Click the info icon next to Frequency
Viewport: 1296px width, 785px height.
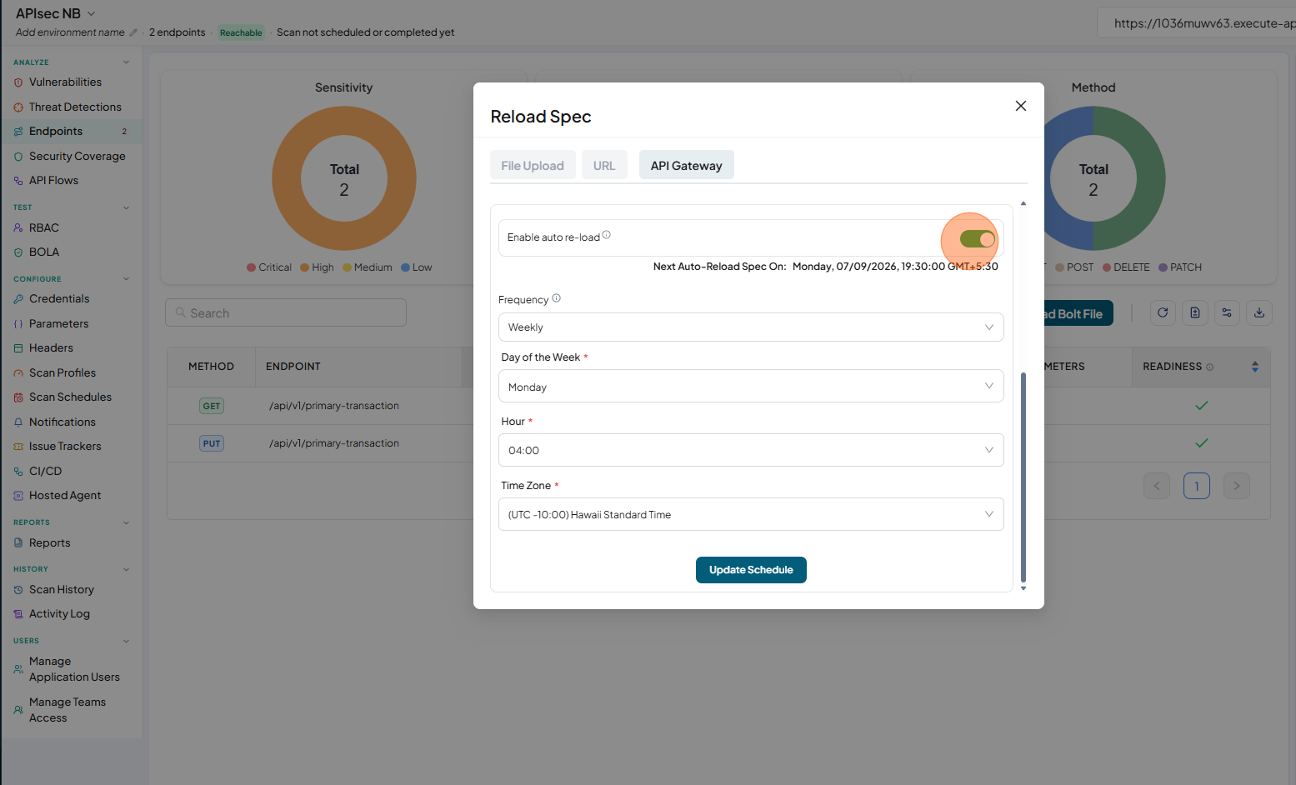click(x=557, y=298)
